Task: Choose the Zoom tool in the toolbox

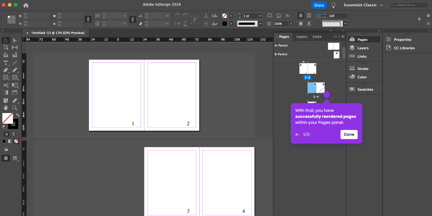Action: (x=15, y=108)
